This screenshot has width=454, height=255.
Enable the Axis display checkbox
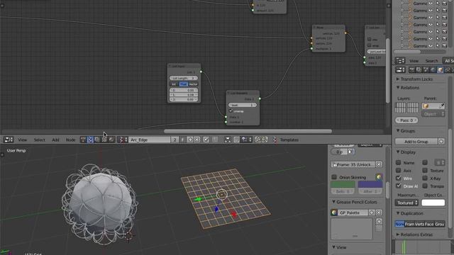coord(399,170)
